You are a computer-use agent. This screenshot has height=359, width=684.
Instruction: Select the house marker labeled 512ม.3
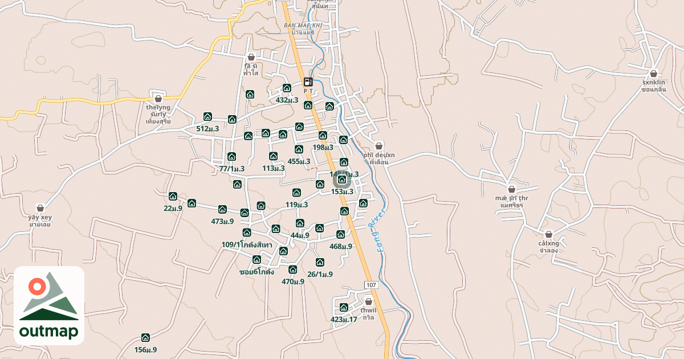pyautogui.click(x=207, y=116)
